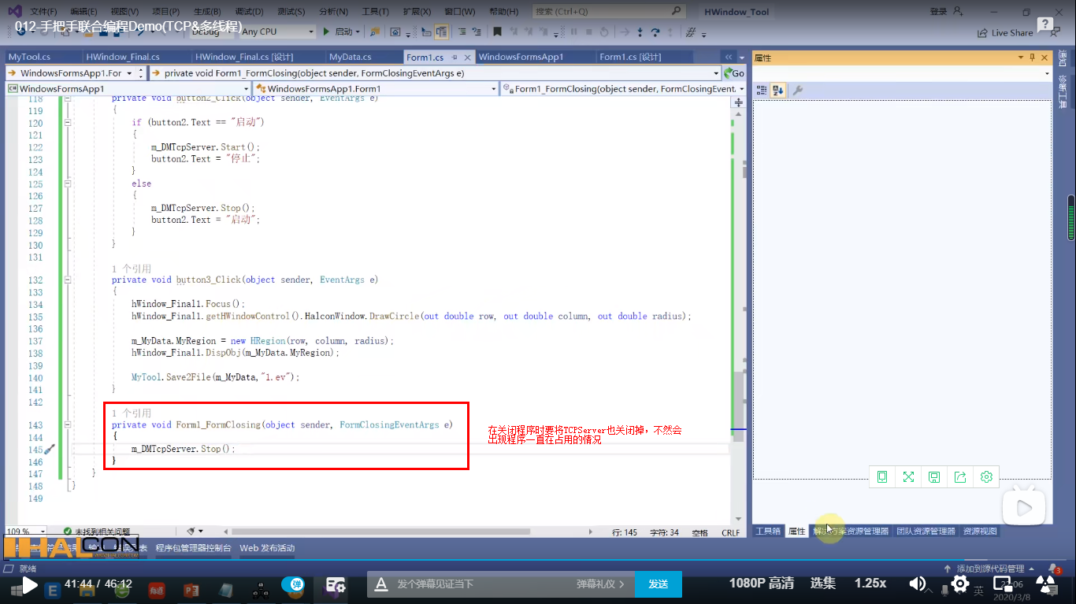Image resolution: width=1076 pixels, height=604 pixels.
Task: Switch Properties panel to categorized view
Action: click(762, 90)
